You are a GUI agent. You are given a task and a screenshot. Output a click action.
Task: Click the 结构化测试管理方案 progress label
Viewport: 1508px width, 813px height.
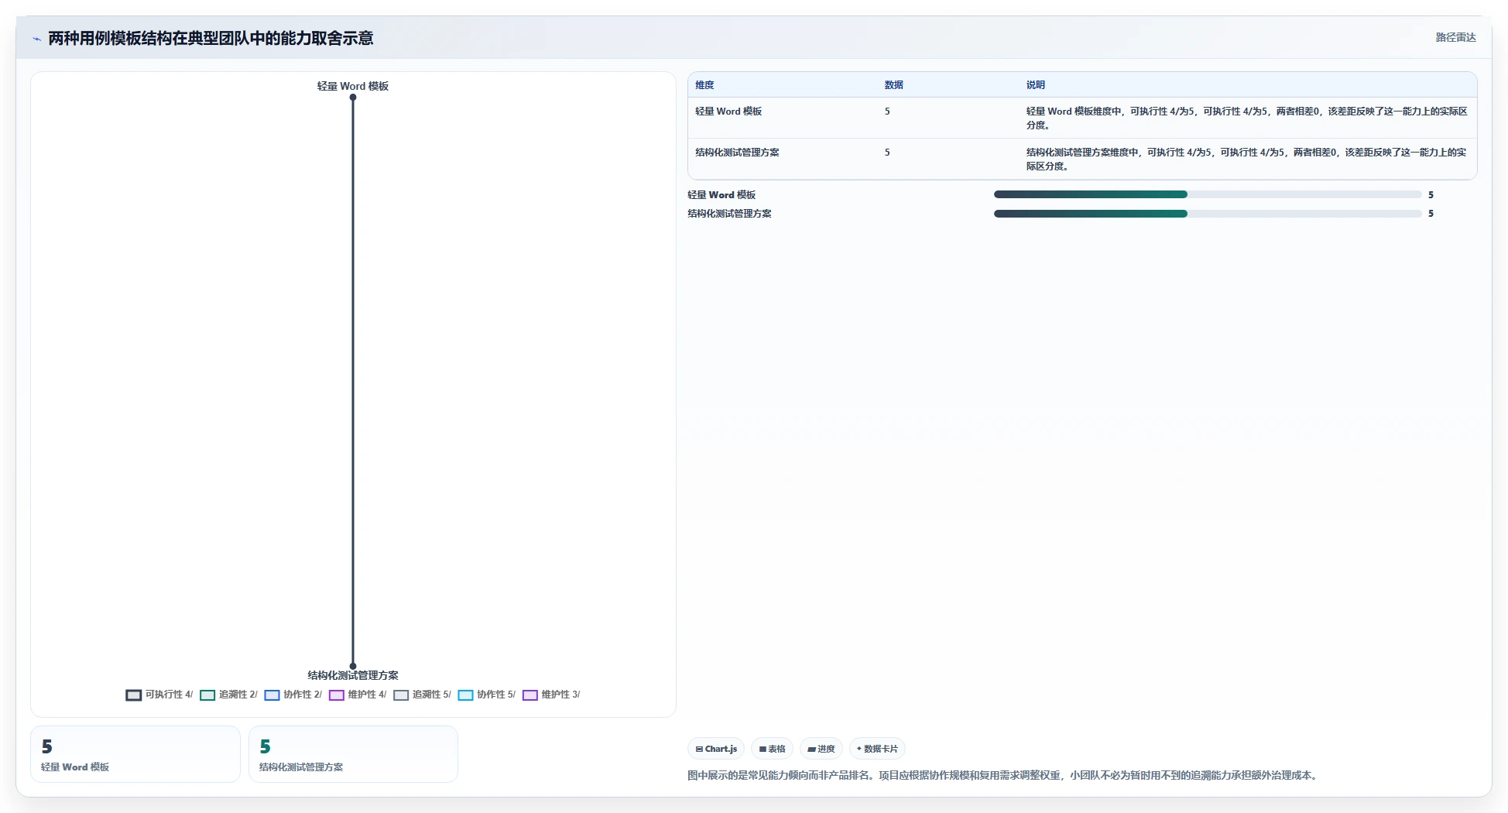tap(729, 214)
